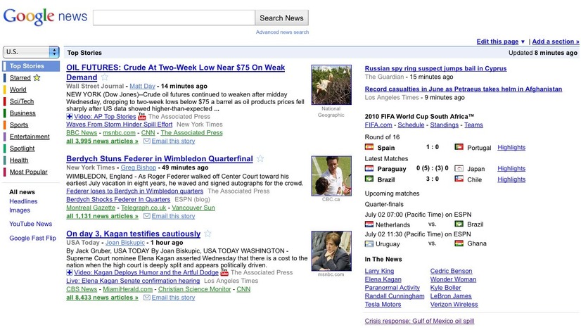Go to the Business section
The height and width of the screenshot is (330, 581).
click(x=23, y=113)
